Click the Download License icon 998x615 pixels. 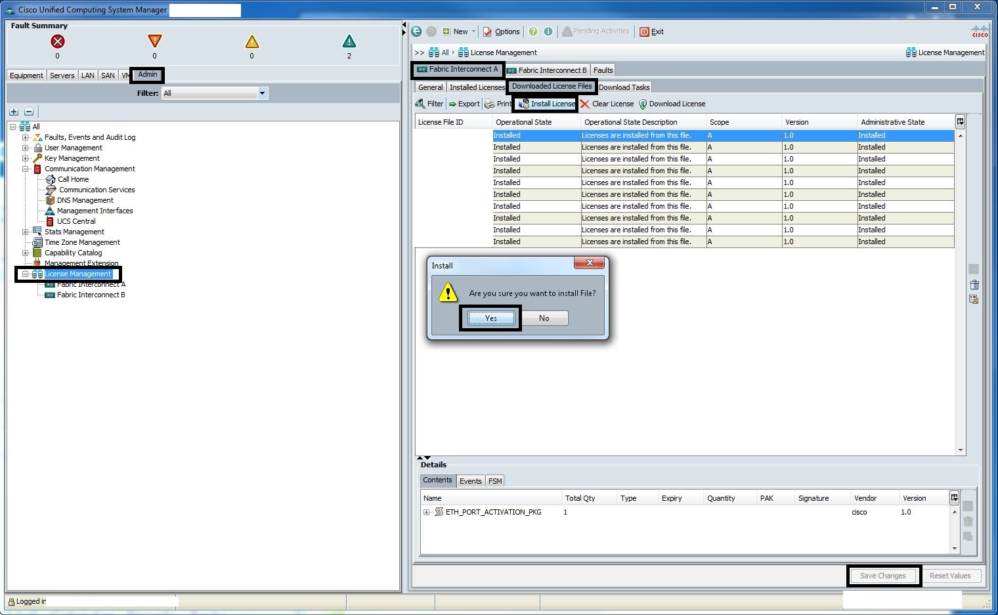pyautogui.click(x=643, y=104)
